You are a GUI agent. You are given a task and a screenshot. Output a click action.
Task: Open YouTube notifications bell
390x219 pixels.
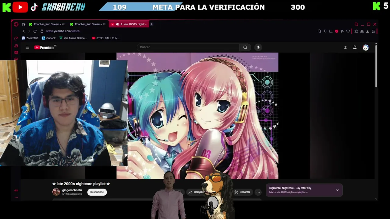355,47
